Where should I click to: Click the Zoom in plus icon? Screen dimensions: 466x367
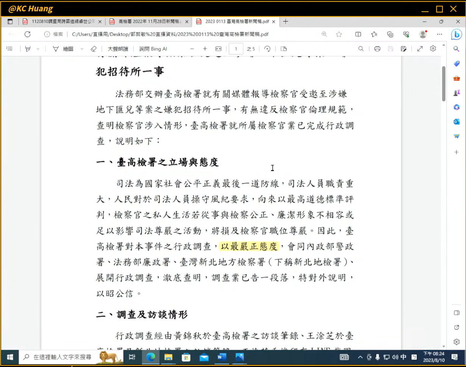coord(205,49)
